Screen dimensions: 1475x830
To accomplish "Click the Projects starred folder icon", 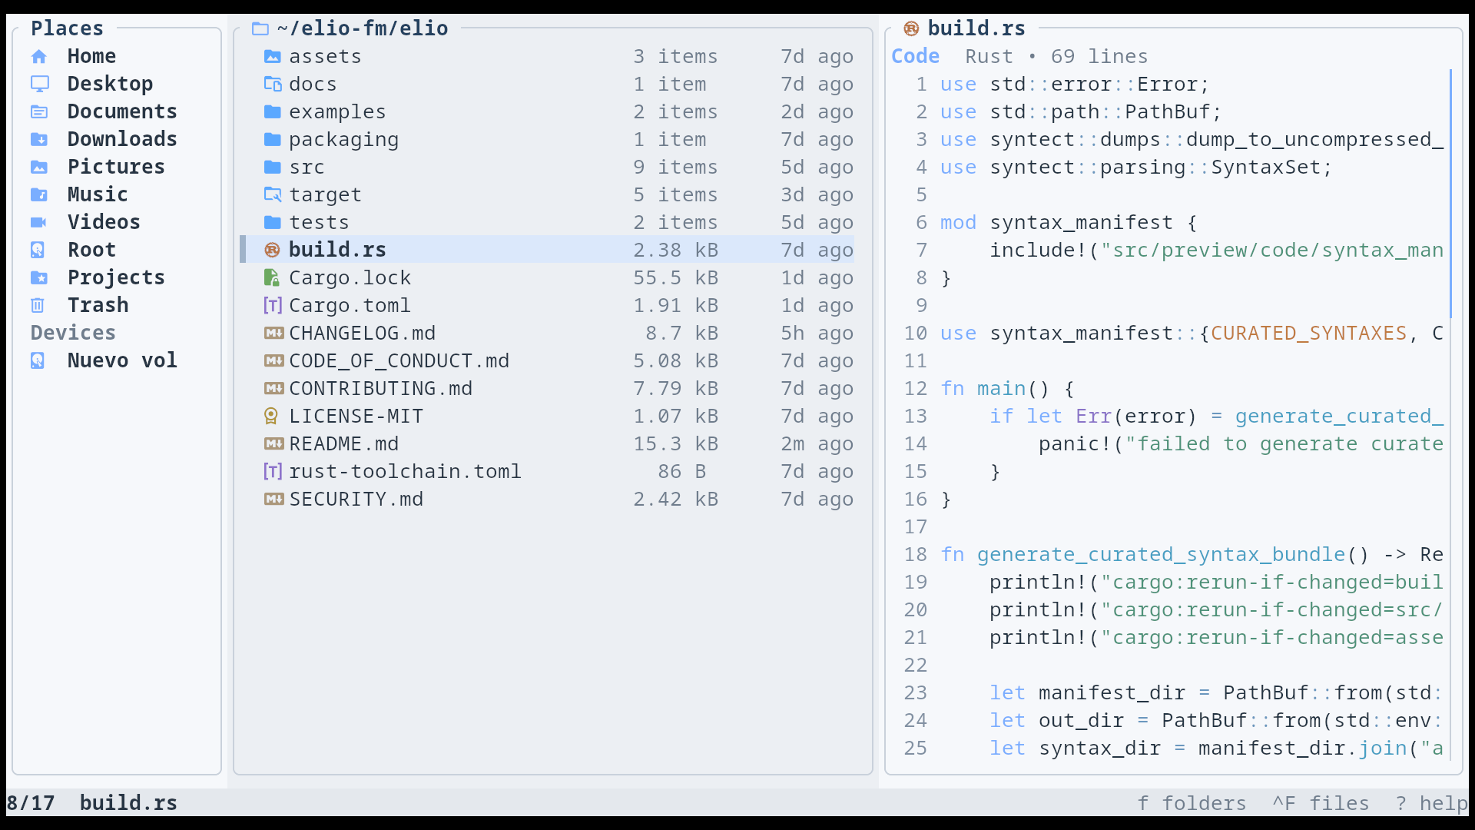I will pos(39,278).
